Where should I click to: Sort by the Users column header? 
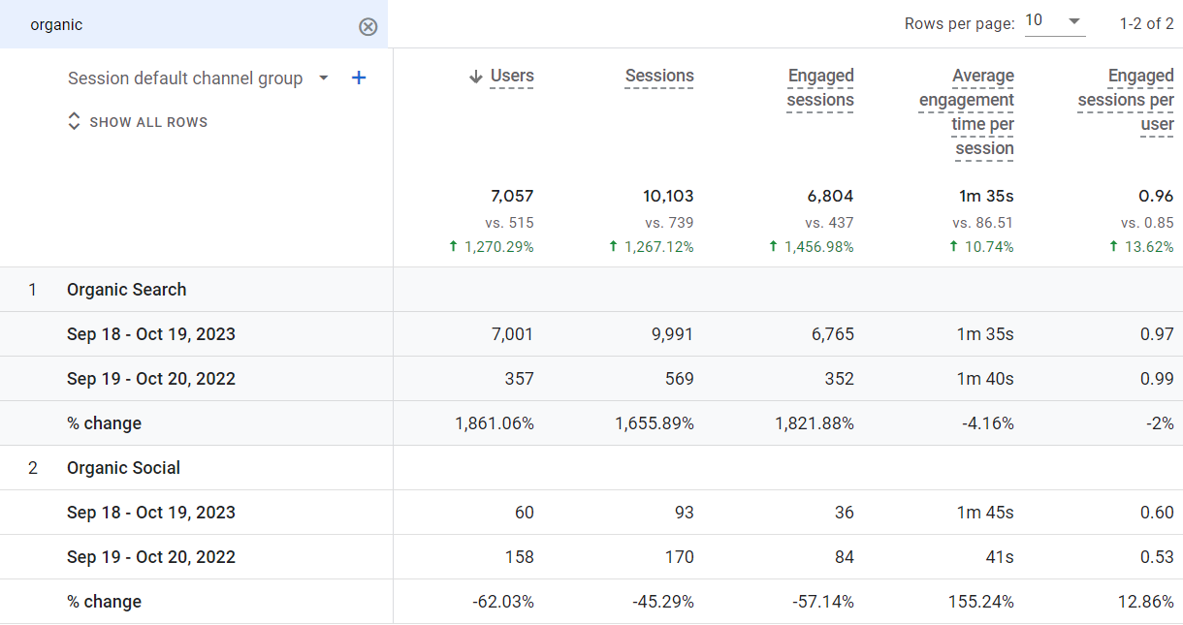point(512,76)
